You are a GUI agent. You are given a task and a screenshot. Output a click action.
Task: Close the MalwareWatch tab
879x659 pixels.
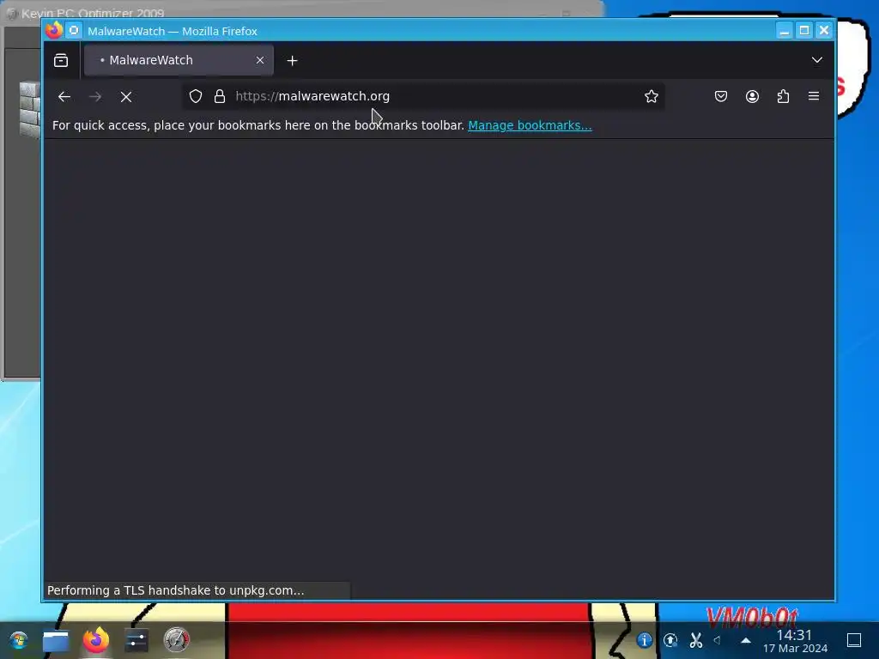coord(259,60)
